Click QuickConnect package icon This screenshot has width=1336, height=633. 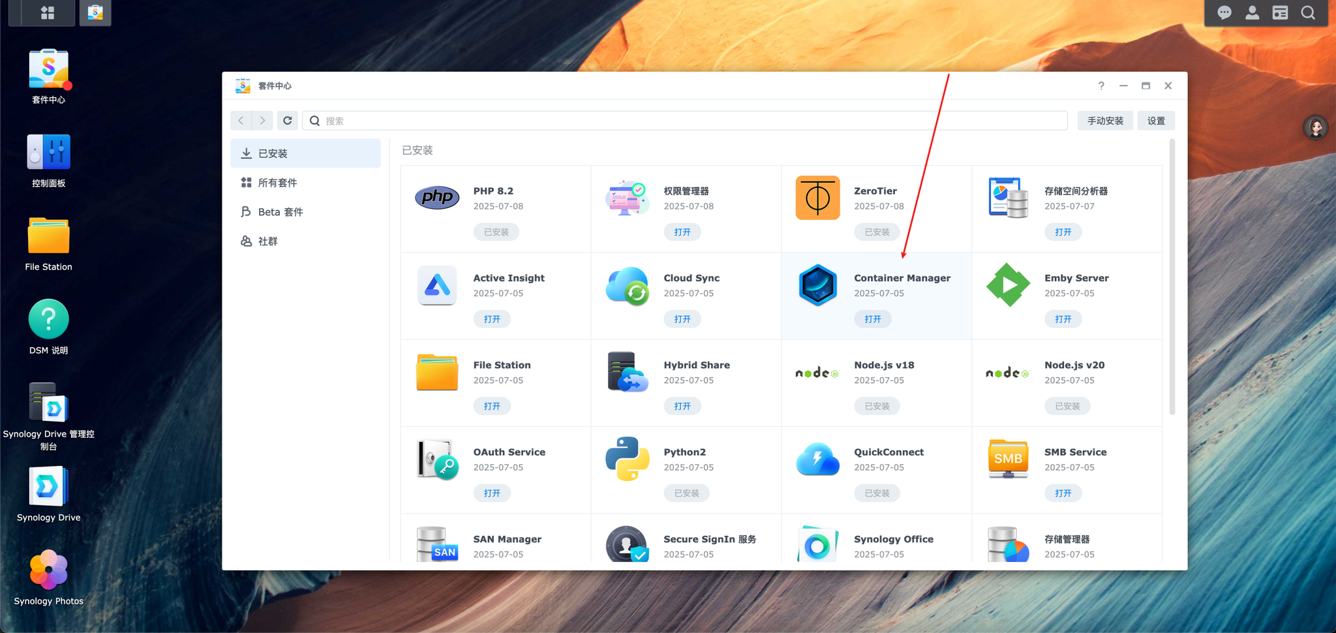(x=817, y=459)
